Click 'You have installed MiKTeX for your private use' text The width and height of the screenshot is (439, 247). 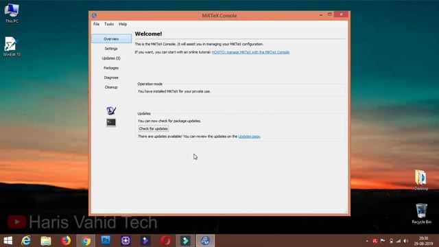click(x=174, y=91)
